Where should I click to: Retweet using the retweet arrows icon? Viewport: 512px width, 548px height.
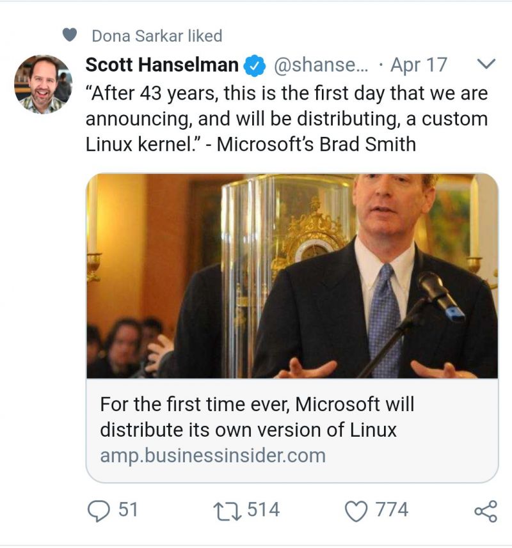(228, 510)
